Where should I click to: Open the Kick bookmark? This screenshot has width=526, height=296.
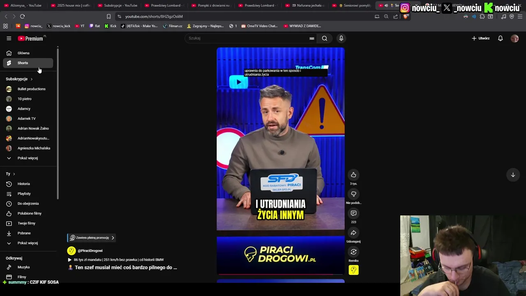click(110, 26)
